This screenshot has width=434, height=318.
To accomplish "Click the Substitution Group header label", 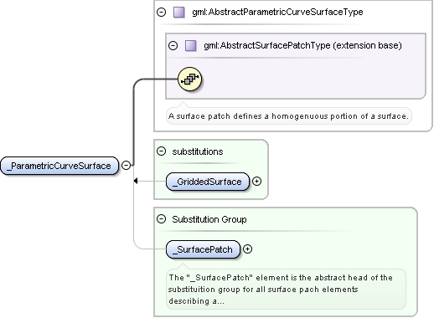I will tap(209, 219).
